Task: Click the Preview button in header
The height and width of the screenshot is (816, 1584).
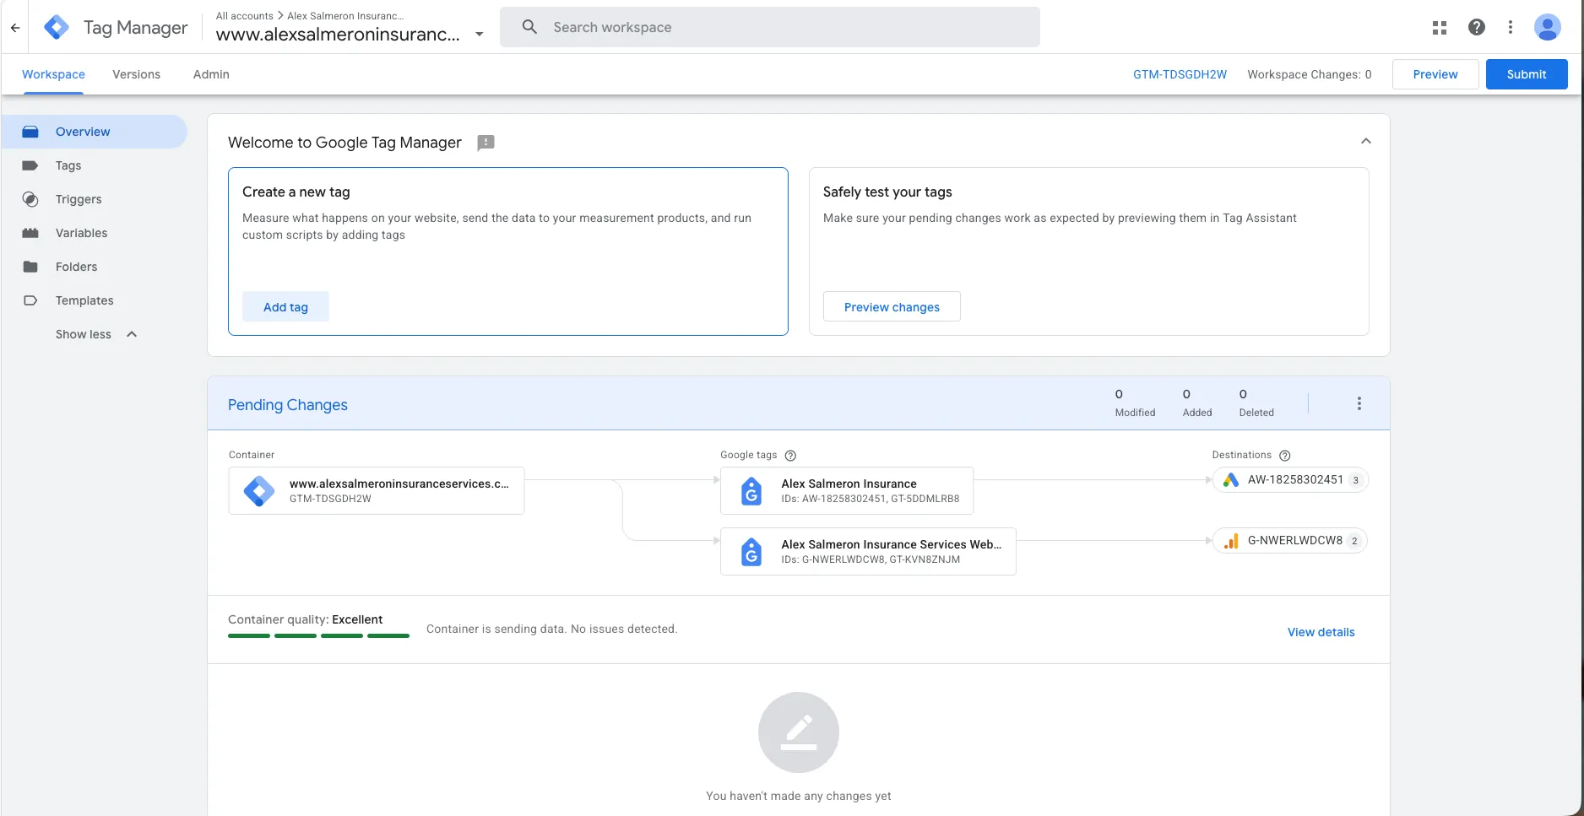Action: point(1435,74)
